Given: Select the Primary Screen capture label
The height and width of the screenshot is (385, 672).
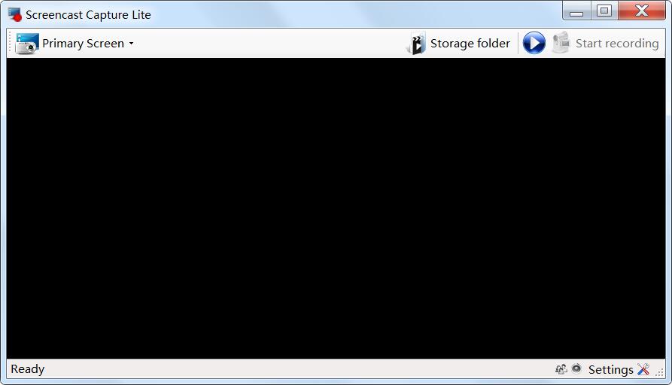Looking at the screenshot, I should point(83,44).
